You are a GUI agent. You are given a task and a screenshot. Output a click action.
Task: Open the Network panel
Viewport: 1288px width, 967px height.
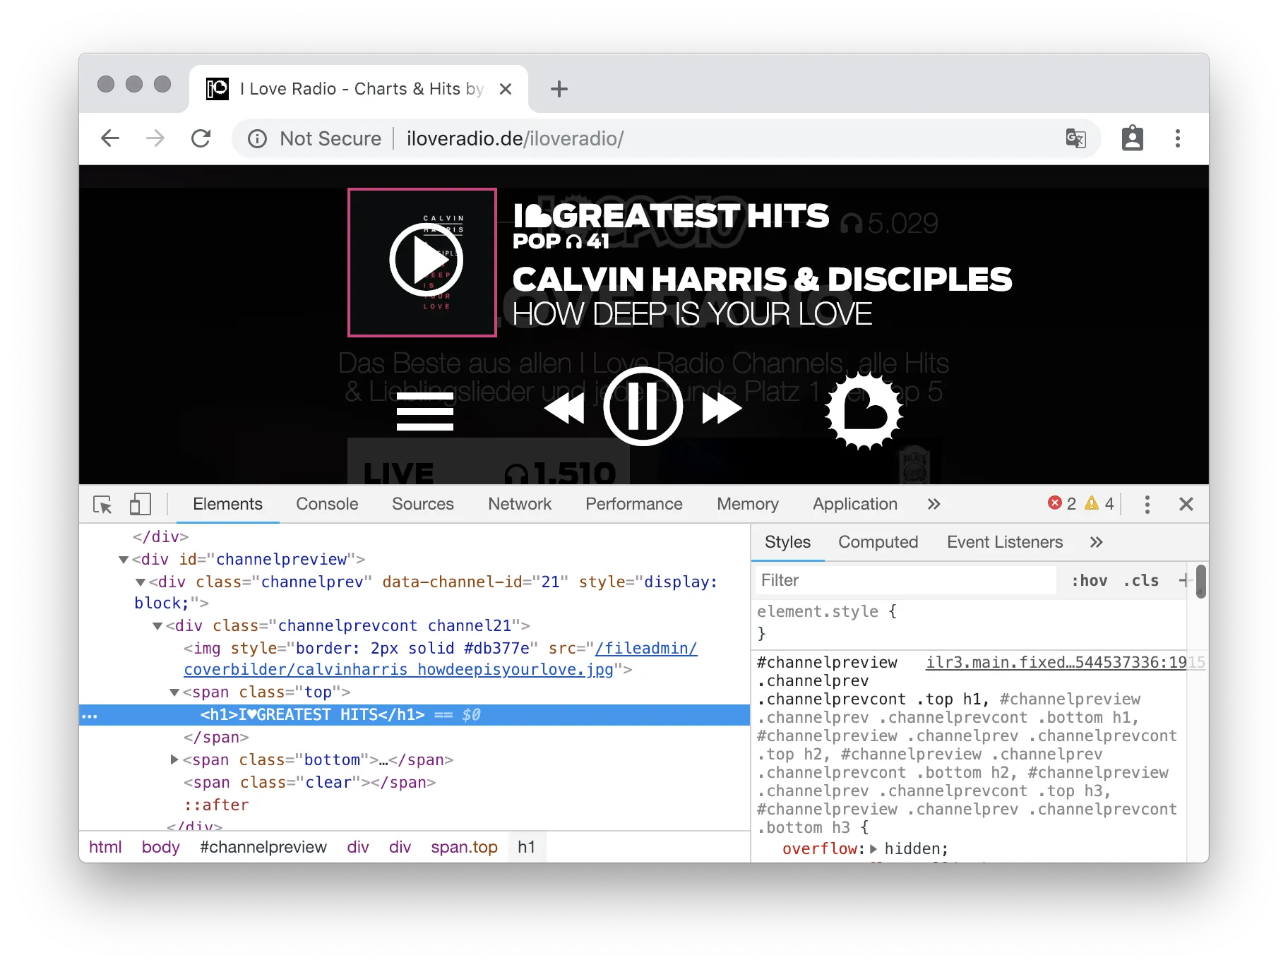click(x=520, y=504)
